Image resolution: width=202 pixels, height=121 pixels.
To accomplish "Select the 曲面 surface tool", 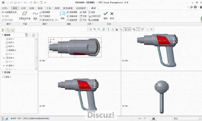I will tap(62, 15).
